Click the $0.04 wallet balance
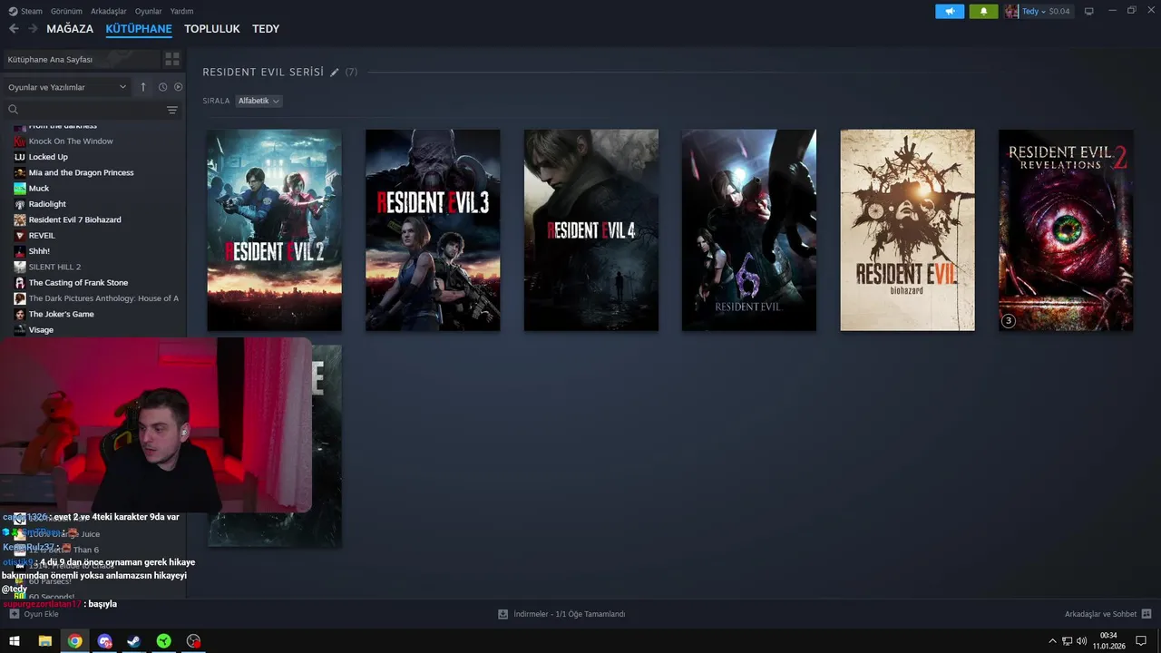1161x653 pixels. click(x=1059, y=11)
